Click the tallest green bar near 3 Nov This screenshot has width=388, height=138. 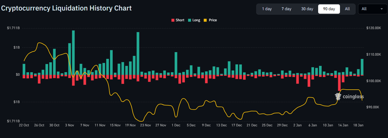[73, 52]
